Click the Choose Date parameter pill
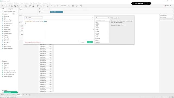 click(11, 92)
